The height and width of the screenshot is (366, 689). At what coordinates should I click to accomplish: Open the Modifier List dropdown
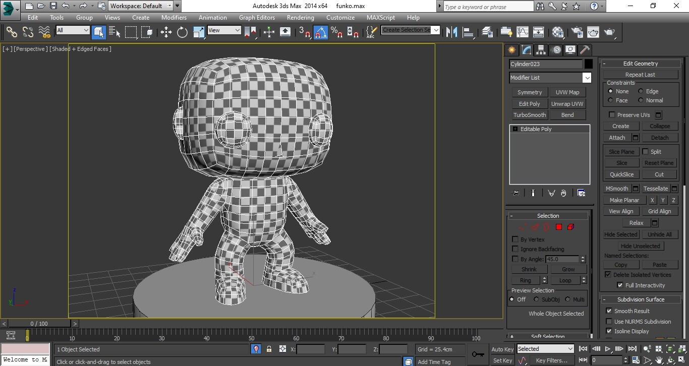[587, 77]
